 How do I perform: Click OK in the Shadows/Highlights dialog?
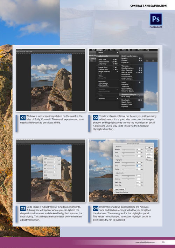click(149, 148)
